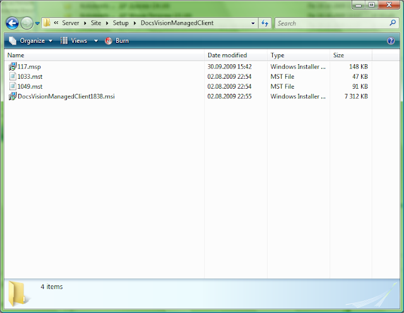
Task: Click Windows Installer type of 117.msp
Action: [298, 67]
